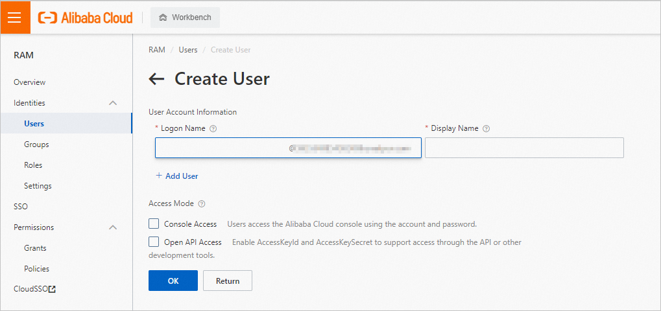Image resolution: width=661 pixels, height=311 pixels.
Task: Enable the Console Access checkbox
Action: point(154,224)
